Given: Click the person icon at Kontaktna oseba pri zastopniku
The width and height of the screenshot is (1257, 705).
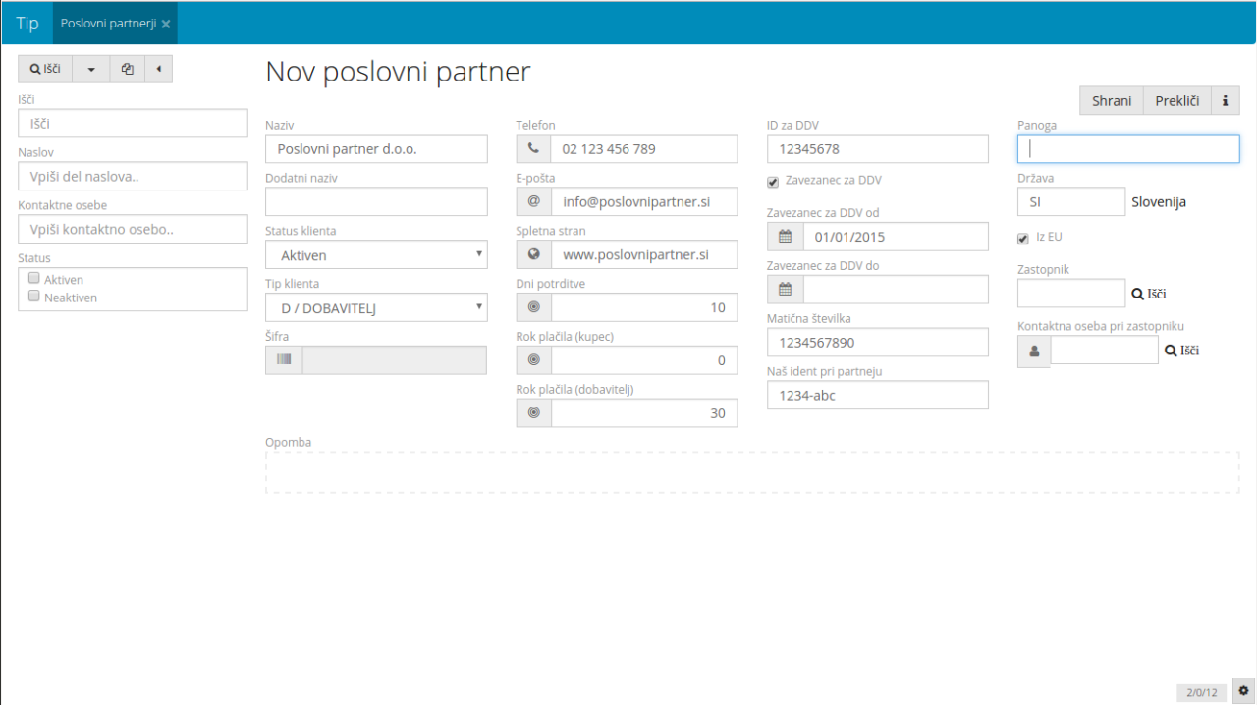Looking at the screenshot, I should [1034, 351].
